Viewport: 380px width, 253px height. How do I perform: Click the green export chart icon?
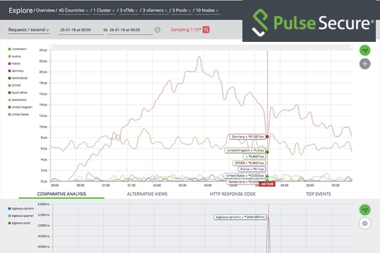(x=365, y=50)
